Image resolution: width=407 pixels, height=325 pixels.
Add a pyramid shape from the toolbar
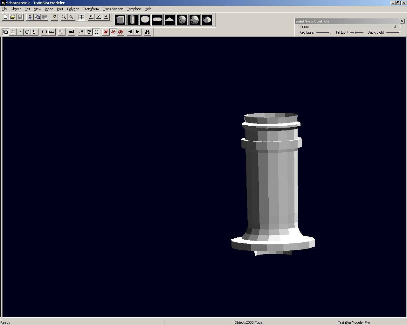coord(170,20)
